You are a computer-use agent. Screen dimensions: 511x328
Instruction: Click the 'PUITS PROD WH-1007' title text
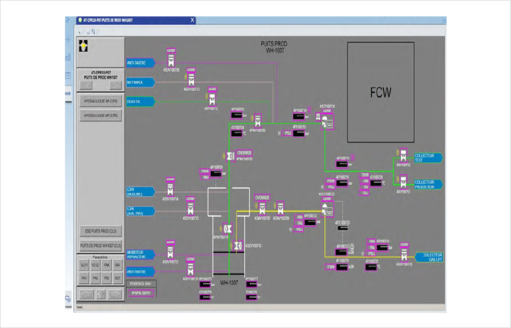tap(274, 47)
